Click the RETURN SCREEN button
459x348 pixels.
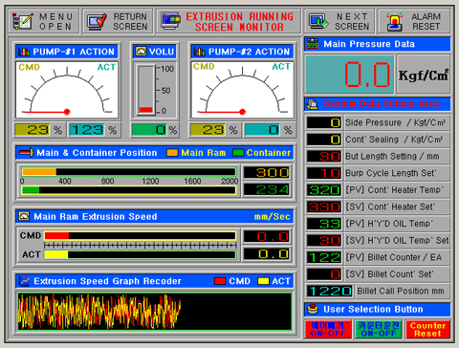(x=118, y=21)
